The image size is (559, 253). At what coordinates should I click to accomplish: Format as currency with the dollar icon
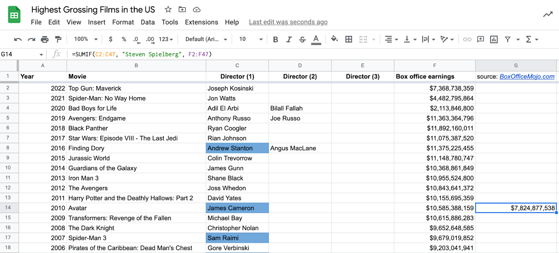click(111, 39)
